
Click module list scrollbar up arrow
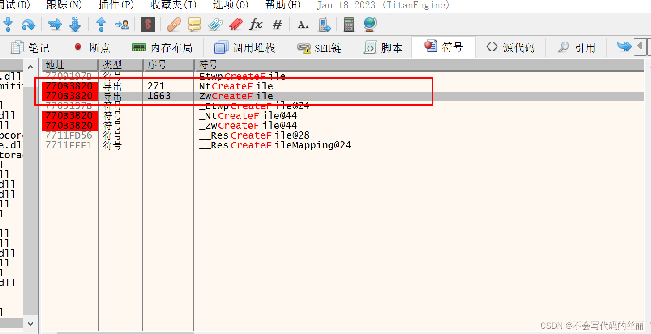(31, 67)
